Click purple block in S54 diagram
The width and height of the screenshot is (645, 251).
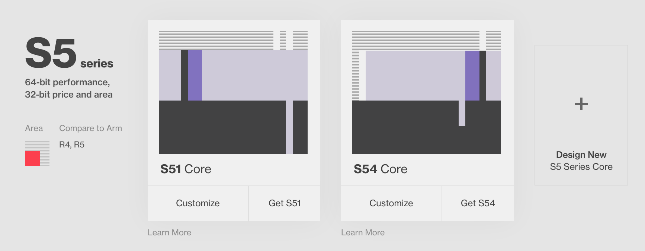point(472,75)
